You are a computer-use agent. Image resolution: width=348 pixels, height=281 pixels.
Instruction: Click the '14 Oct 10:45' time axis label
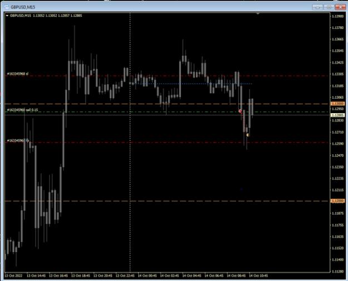click(258, 275)
